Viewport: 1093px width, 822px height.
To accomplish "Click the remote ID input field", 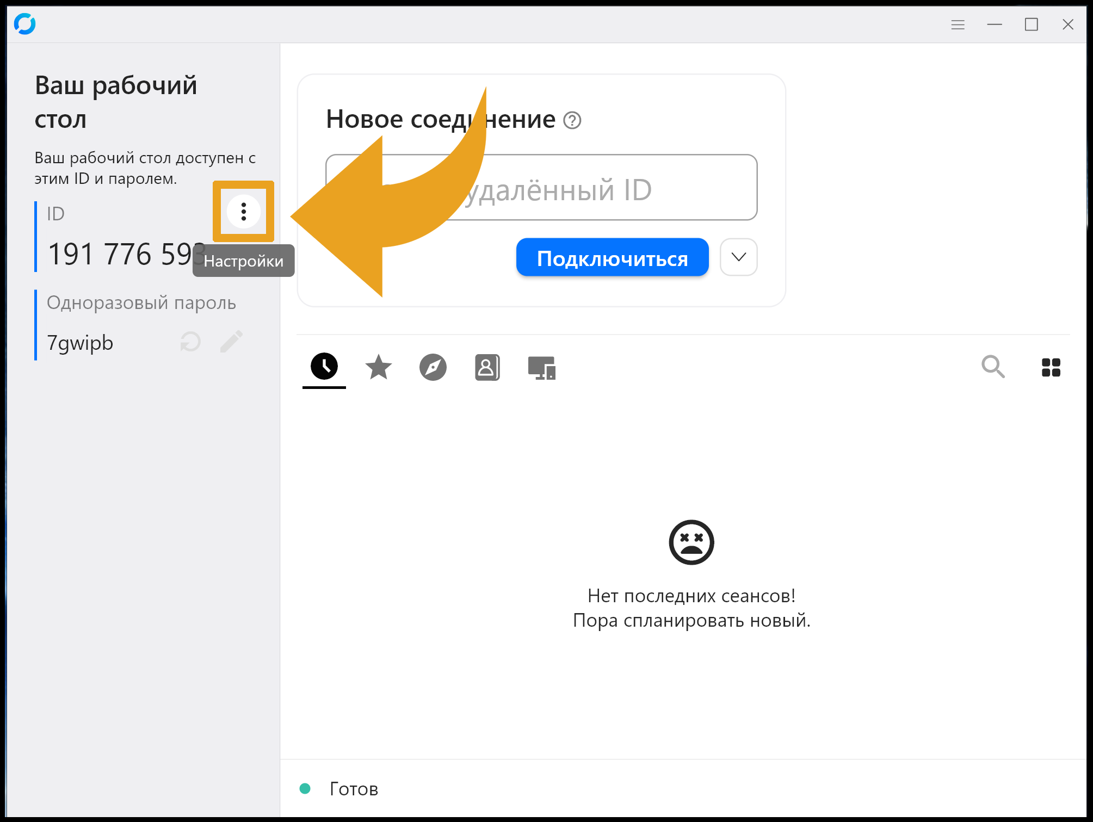I will click(598, 188).
